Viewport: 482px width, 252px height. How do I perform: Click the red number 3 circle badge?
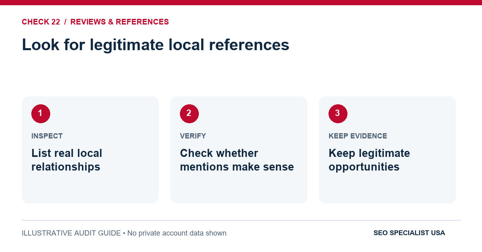coord(338,114)
